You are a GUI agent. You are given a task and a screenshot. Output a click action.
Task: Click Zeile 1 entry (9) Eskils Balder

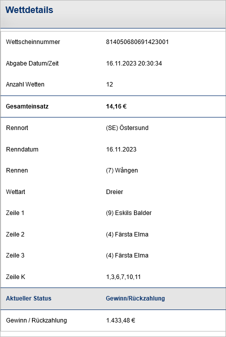pyautogui.click(x=128, y=213)
